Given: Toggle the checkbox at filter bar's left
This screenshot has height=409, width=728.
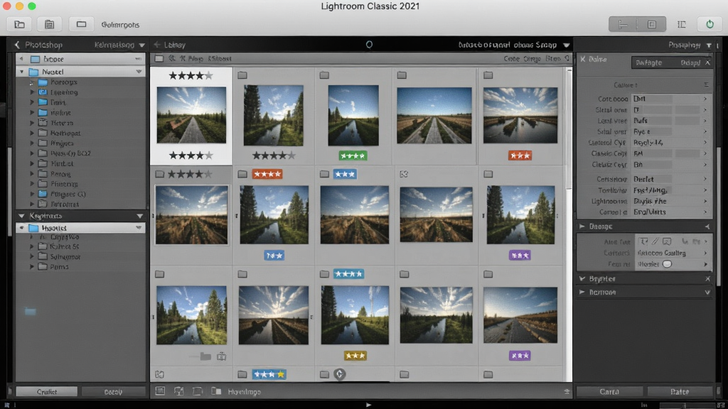Looking at the screenshot, I should point(159,58).
